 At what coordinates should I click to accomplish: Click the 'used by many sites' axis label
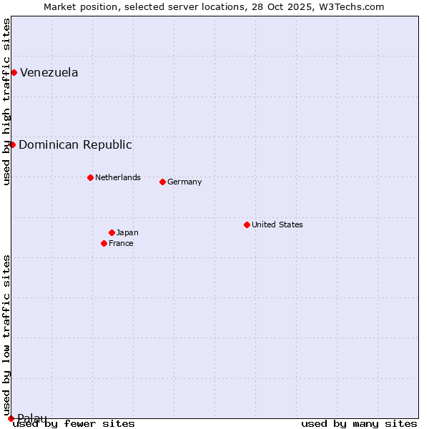click(359, 423)
